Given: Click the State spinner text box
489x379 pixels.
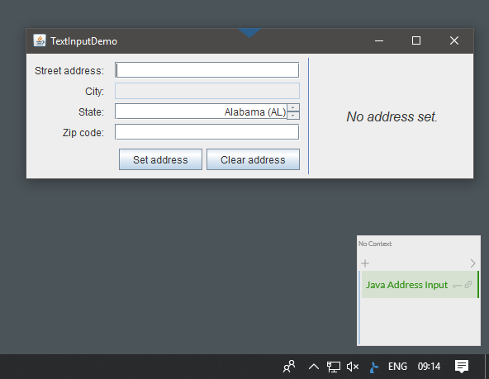Looking at the screenshot, I should pyautogui.click(x=201, y=111).
